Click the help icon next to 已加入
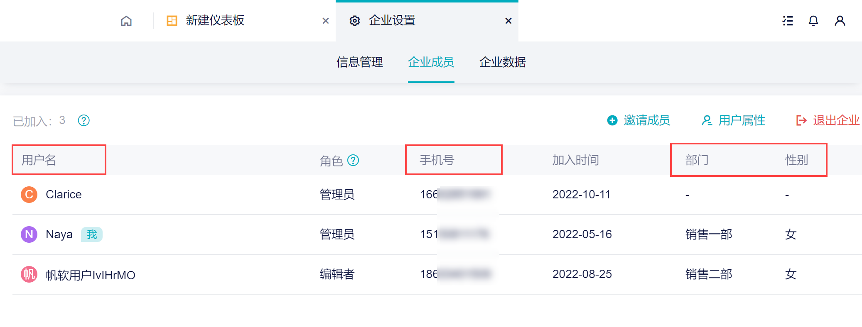Viewport: 862px width, 327px height. [84, 120]
